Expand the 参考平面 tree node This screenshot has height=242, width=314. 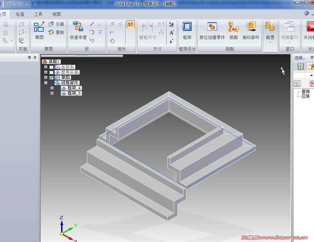pos(46,72)
